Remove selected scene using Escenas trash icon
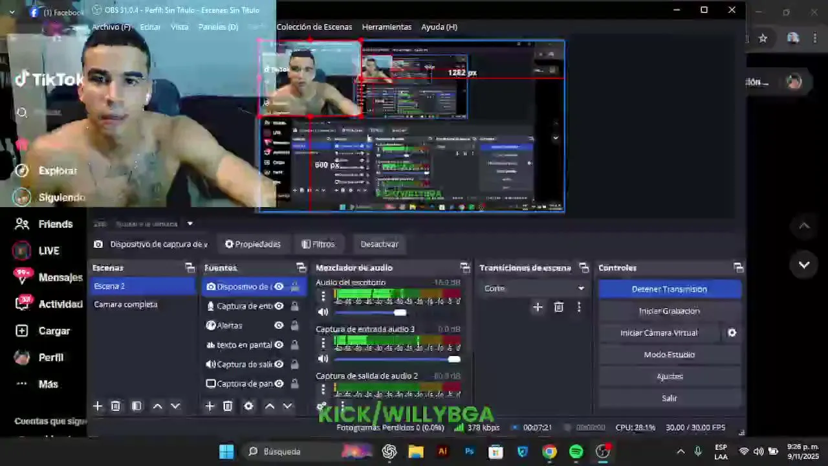828x466 pixels. tap(116, 406)
